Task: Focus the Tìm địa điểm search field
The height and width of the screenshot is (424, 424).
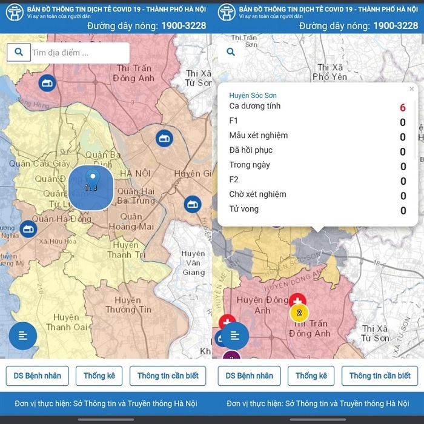Action: (x=79, y=53)
